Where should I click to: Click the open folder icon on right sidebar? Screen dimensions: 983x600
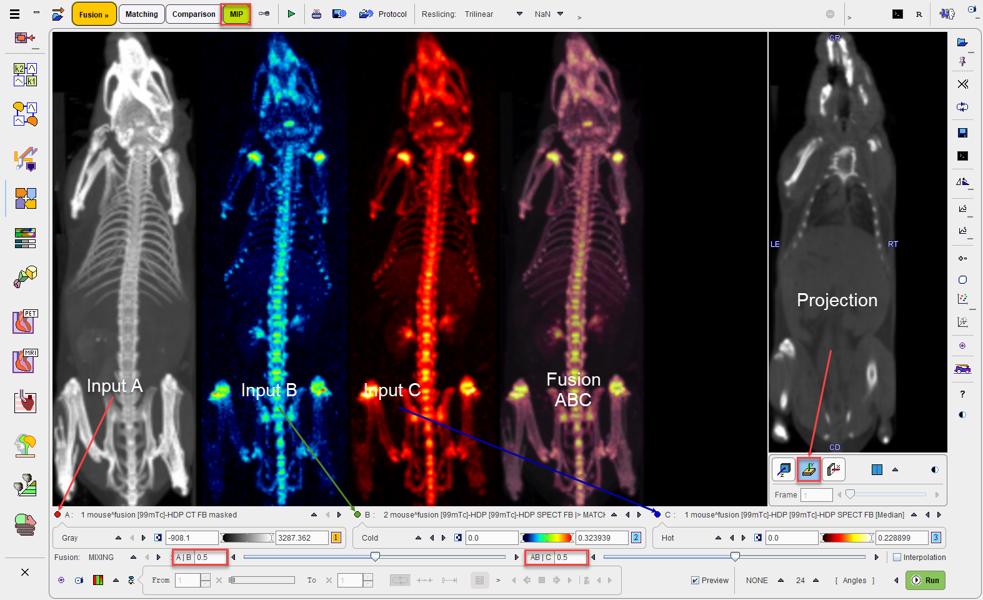[962, 42]
